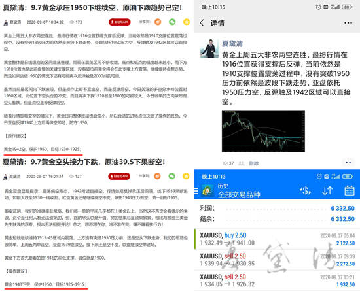Tap the signal bars icon in 晚上10:13 status bar

coord(335,176)
